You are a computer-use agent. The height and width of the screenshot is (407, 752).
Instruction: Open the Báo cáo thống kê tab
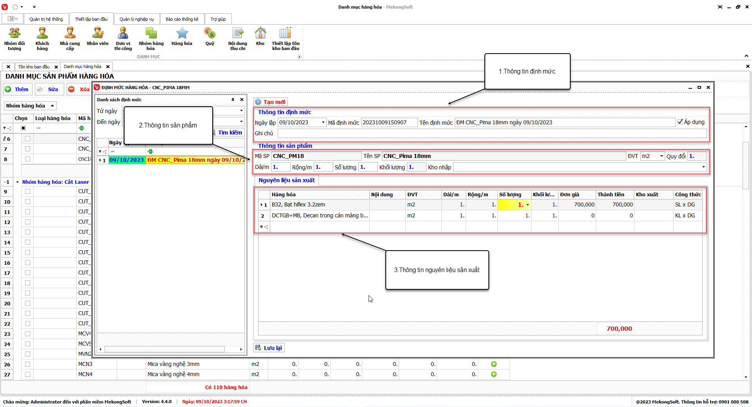coord(182,19)
